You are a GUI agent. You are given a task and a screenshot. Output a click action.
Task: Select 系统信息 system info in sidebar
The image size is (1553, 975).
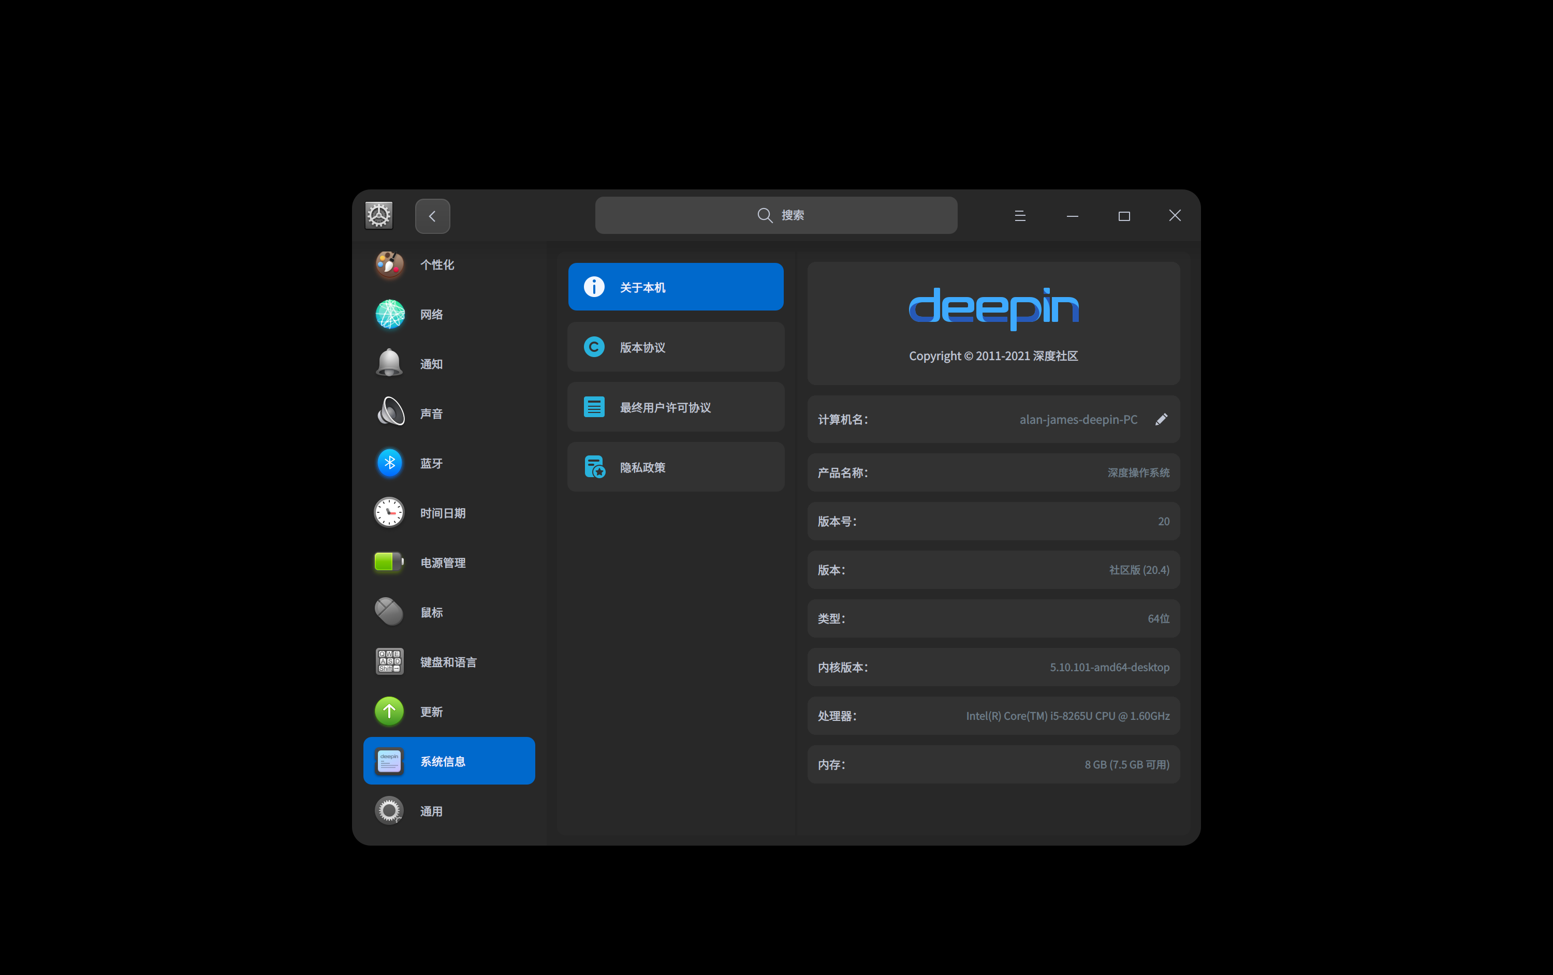449,761
